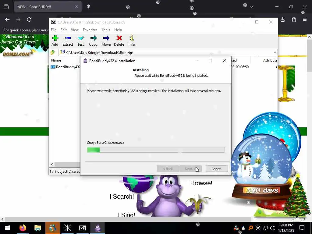
Task: Click the Add button in 7-Zip toolbar
Action: click(x=55, y=41)
